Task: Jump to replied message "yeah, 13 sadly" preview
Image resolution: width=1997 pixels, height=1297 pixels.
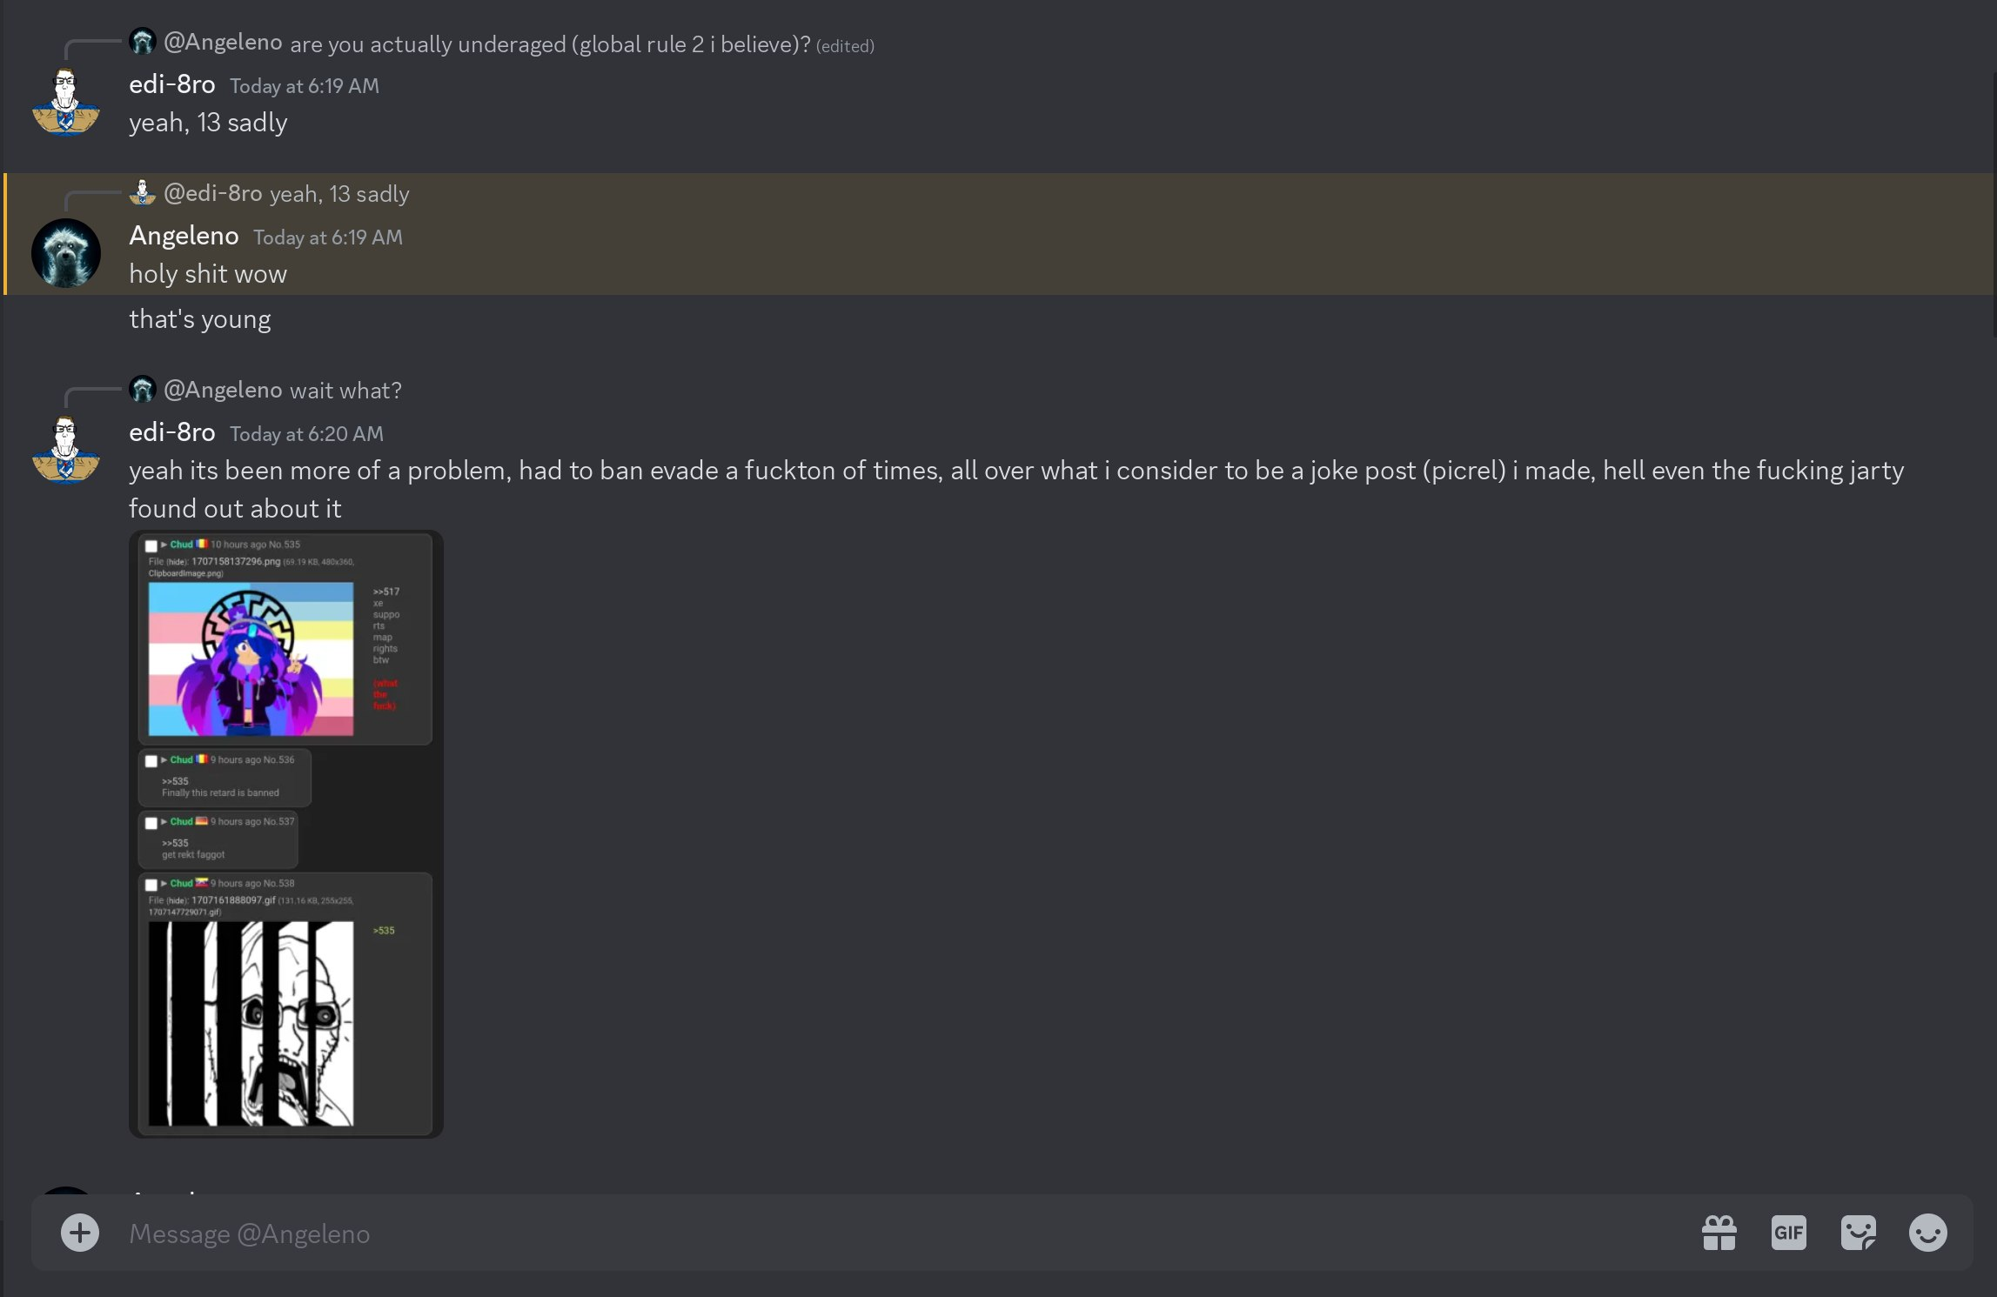Action: [339, 194]
